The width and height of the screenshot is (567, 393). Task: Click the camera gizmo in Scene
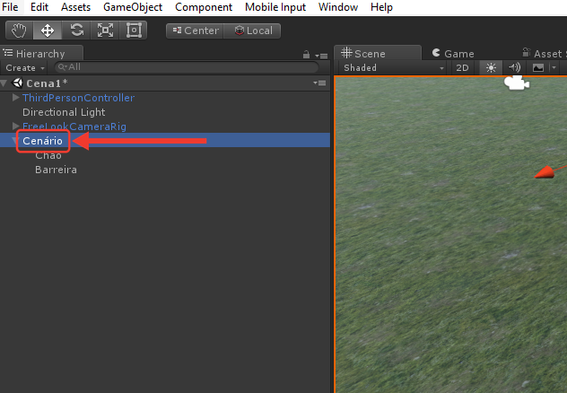517,83
